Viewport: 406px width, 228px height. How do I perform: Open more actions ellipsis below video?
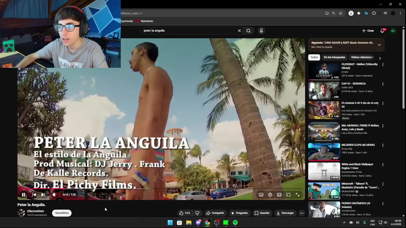coord(302,213)
